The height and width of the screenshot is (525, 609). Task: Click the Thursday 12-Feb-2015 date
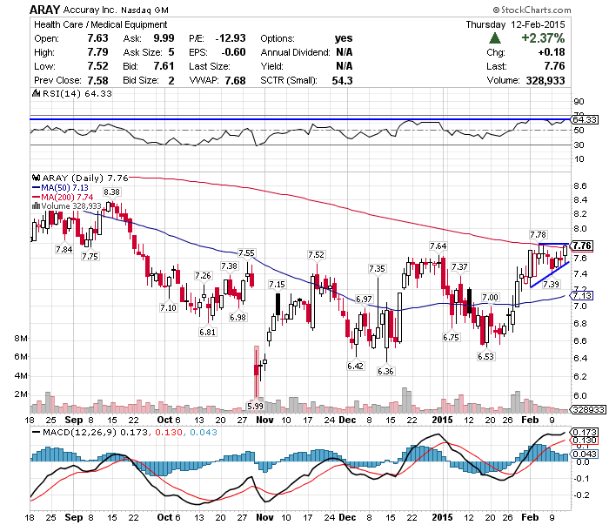pos(515,24)
